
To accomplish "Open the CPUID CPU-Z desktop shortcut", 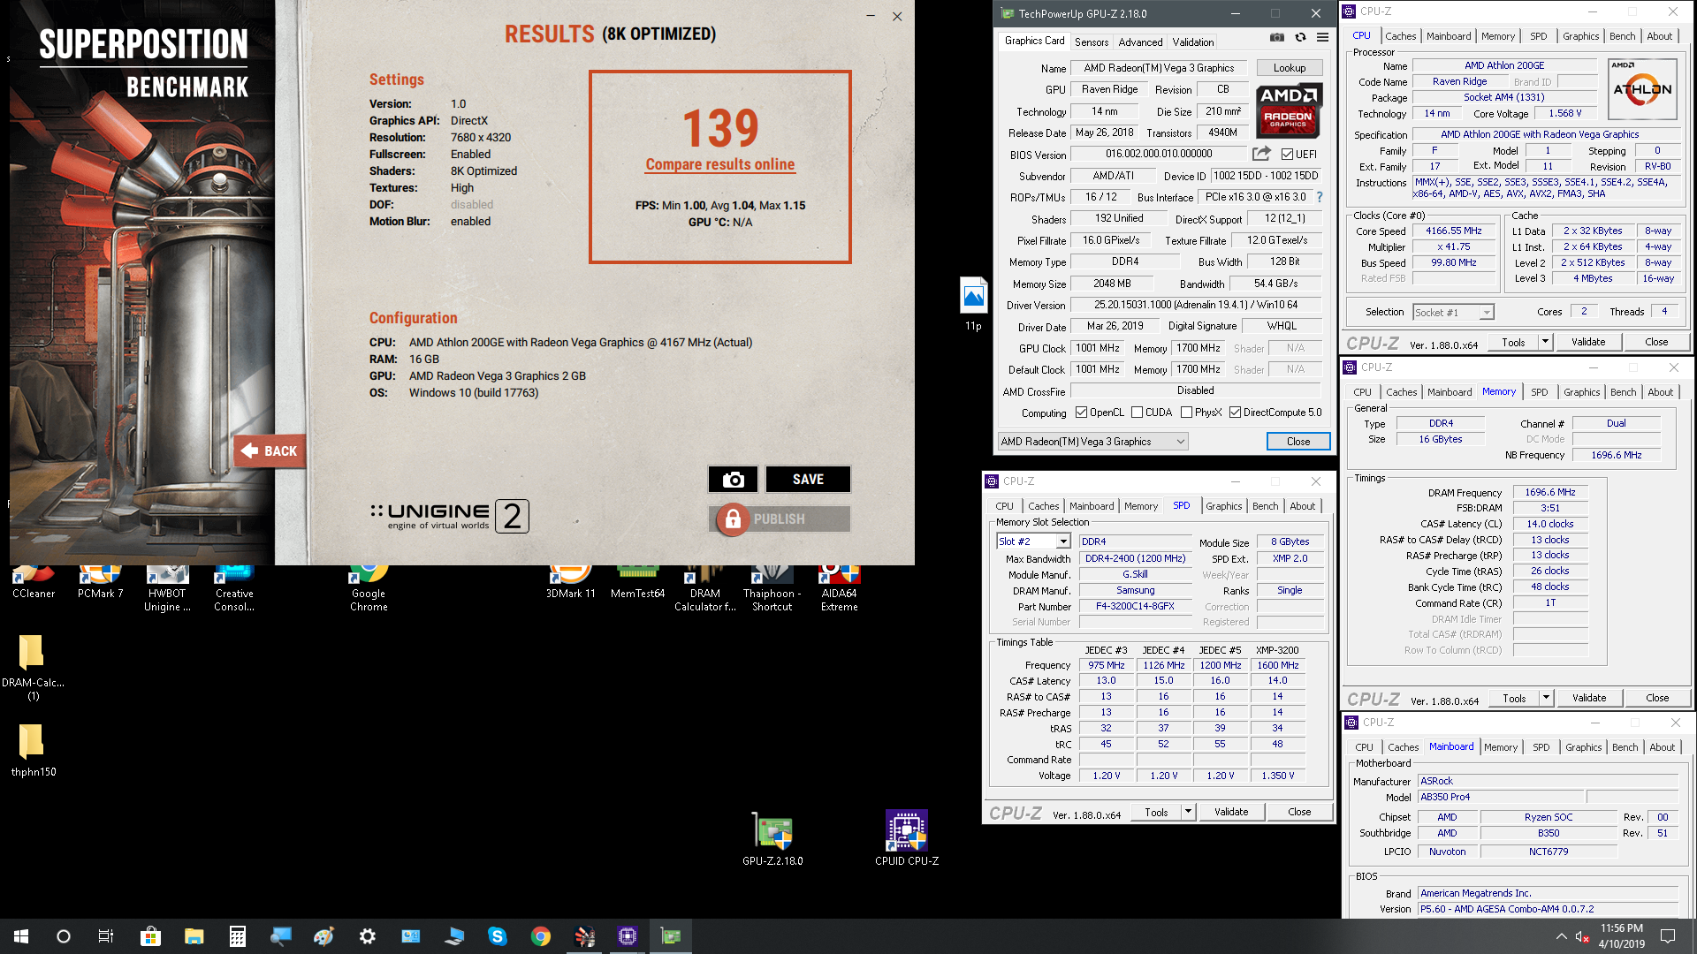I will tap(907, 838).
